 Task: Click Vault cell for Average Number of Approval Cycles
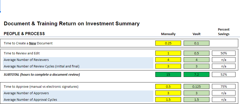tap(196, 99)
